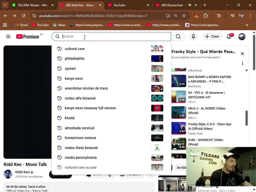
Task: Switch to the YouTube tab
Action: (128, 5)
